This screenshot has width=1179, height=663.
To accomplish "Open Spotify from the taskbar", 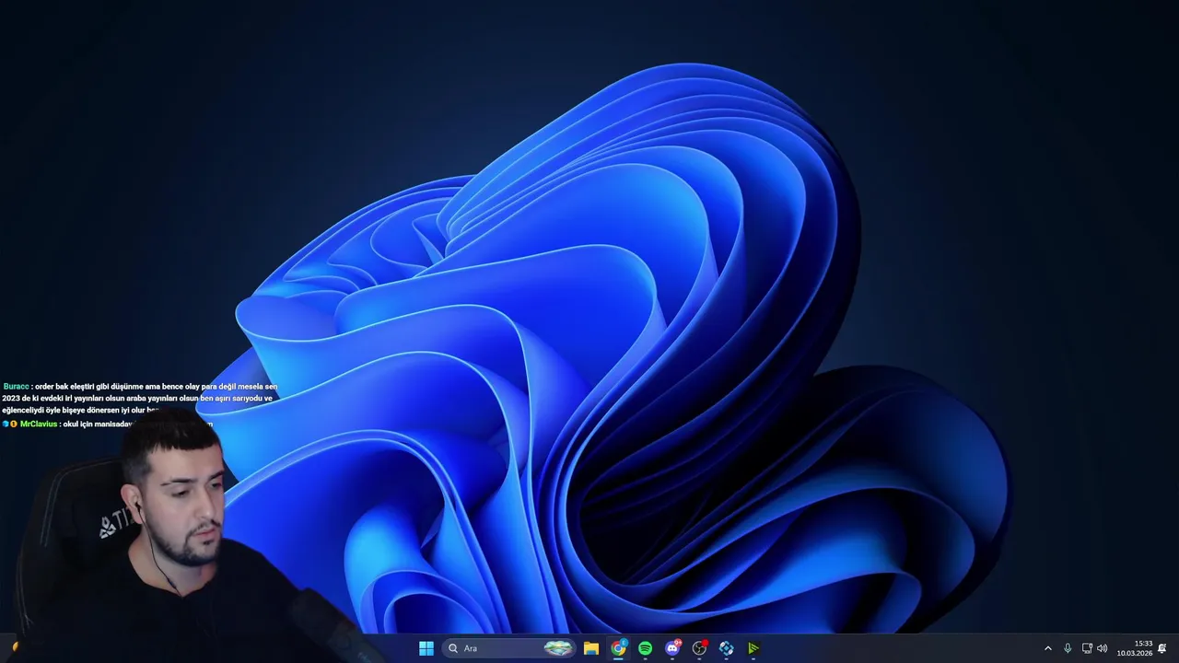I will click(x=645, y=648).
